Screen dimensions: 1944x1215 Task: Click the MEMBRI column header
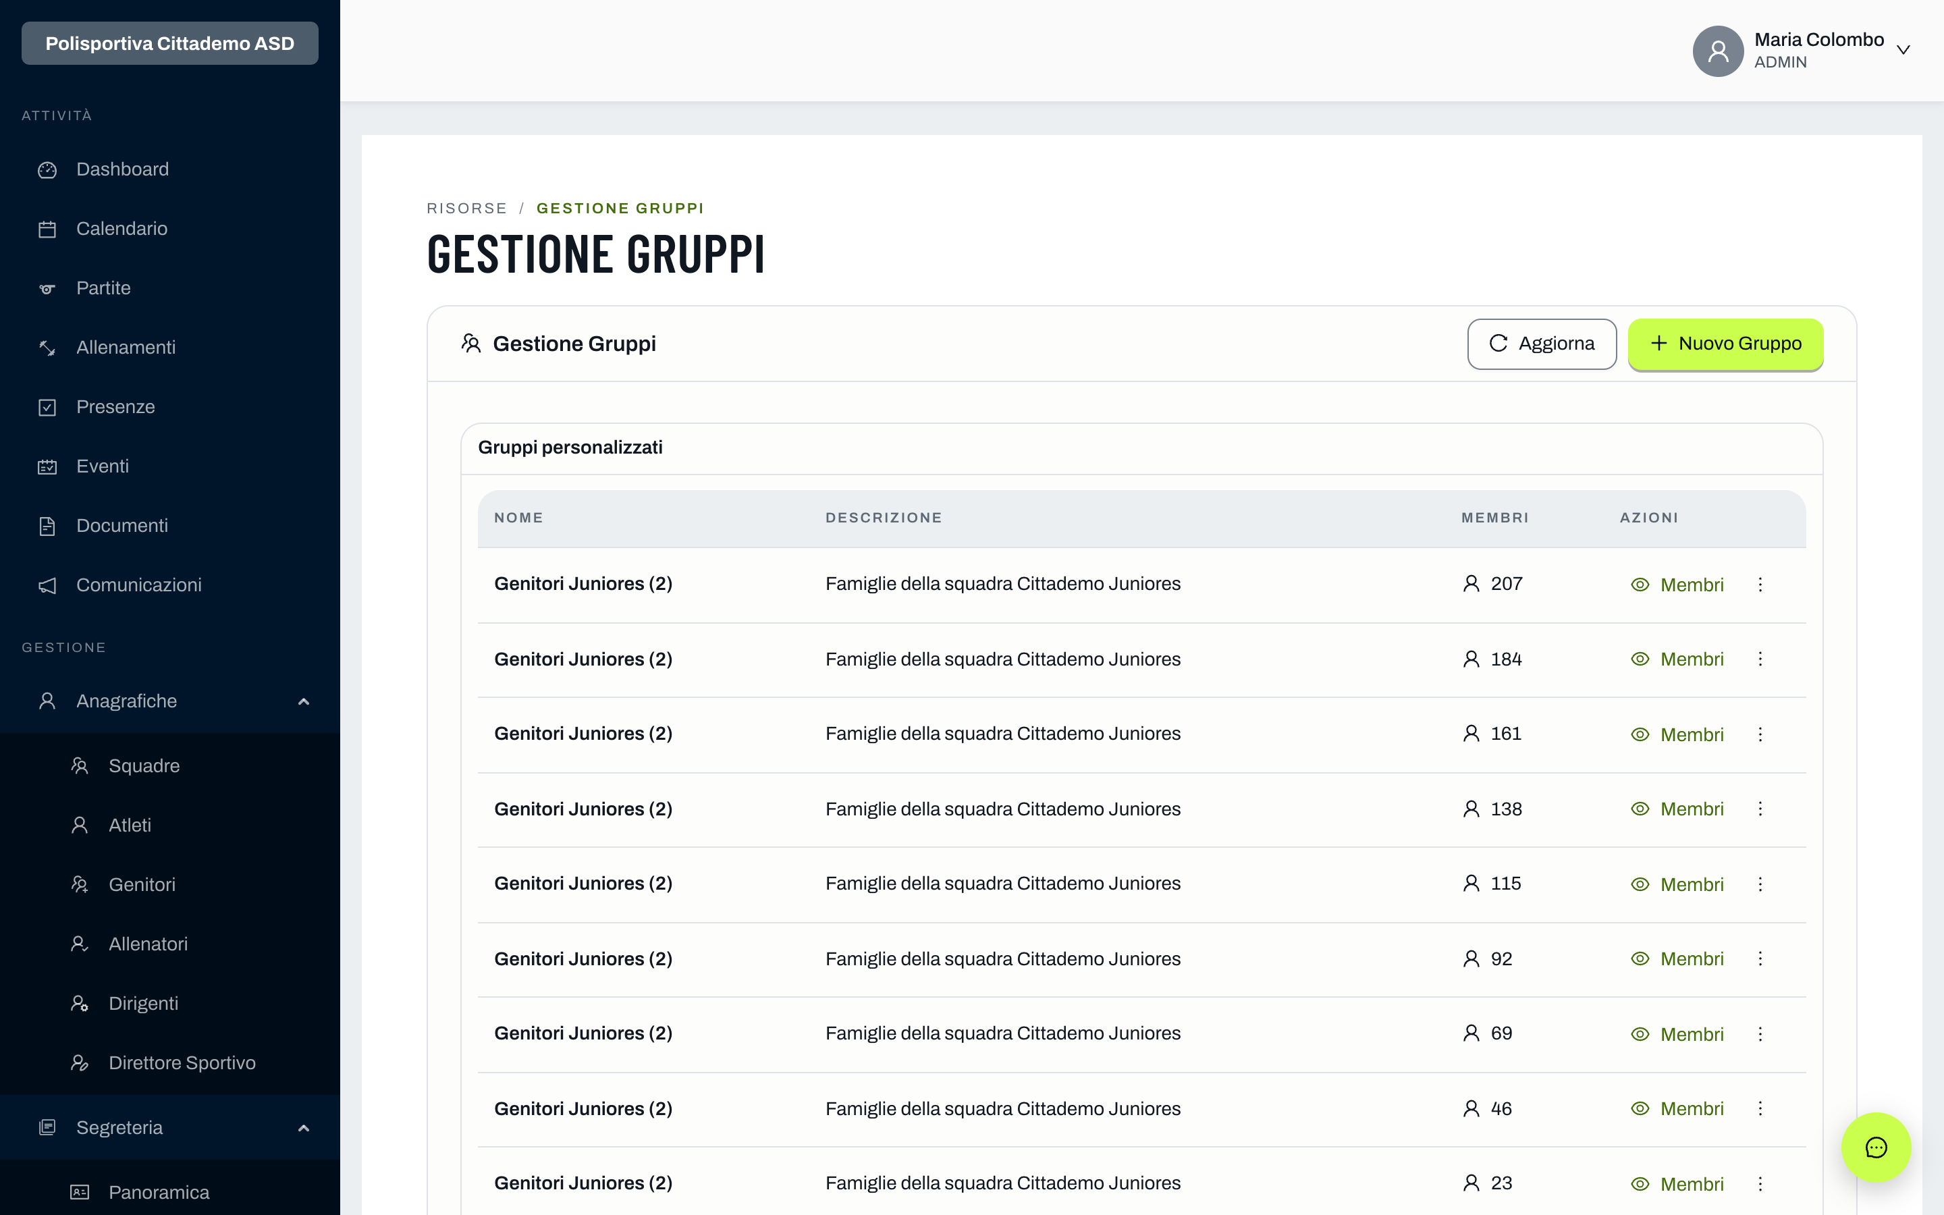[1495, 518]
